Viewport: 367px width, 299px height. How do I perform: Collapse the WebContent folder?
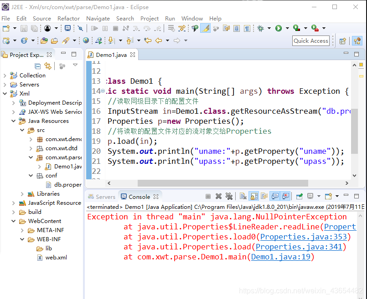[14, 221]
